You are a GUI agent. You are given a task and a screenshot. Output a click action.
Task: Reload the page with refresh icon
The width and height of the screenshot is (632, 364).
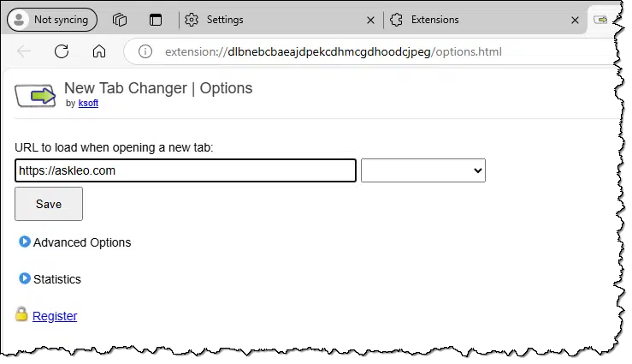[62, 51]
